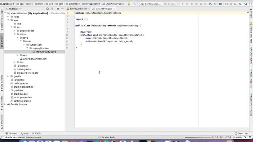Hide the Project panel with minus icon

click(62, 9)
